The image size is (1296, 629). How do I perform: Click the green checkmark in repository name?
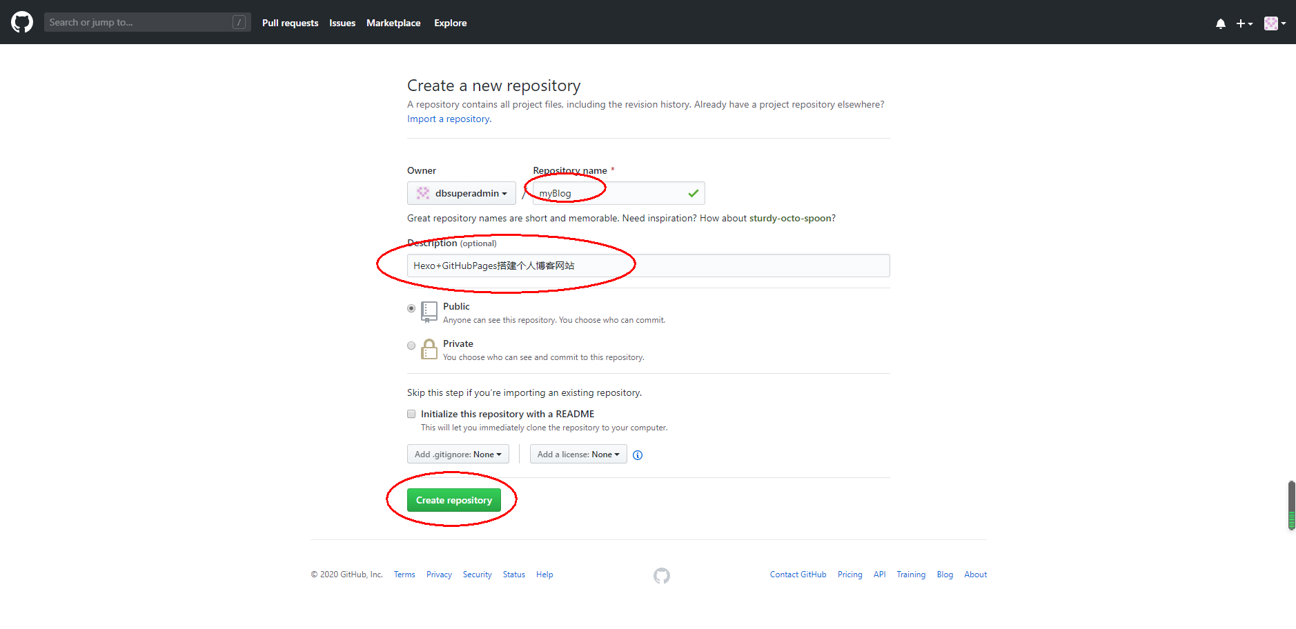(x=693, y=194)
